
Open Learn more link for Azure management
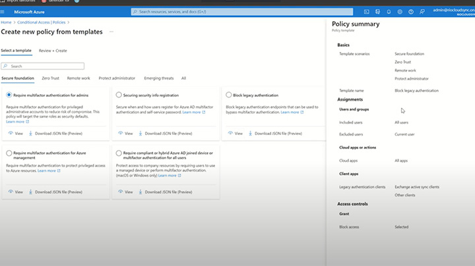[48, 171]
